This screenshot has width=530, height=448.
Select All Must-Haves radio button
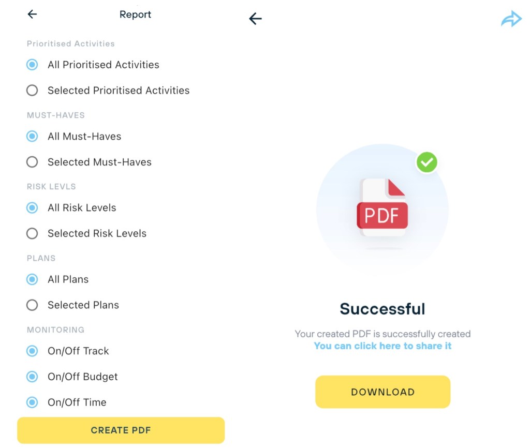32,137
